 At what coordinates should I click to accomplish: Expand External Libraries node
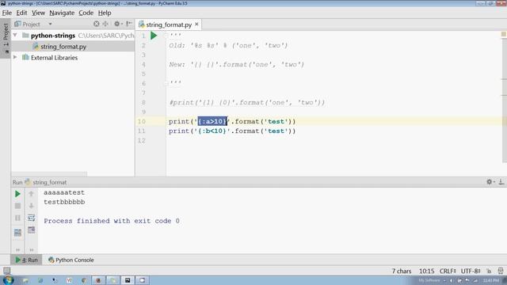click(x=15, y=57)
